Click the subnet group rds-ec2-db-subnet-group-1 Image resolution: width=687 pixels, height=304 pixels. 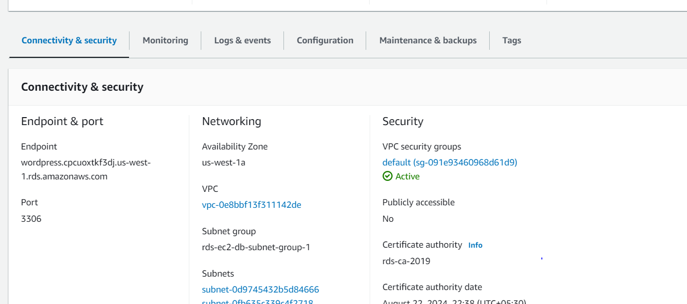(256, 247)
